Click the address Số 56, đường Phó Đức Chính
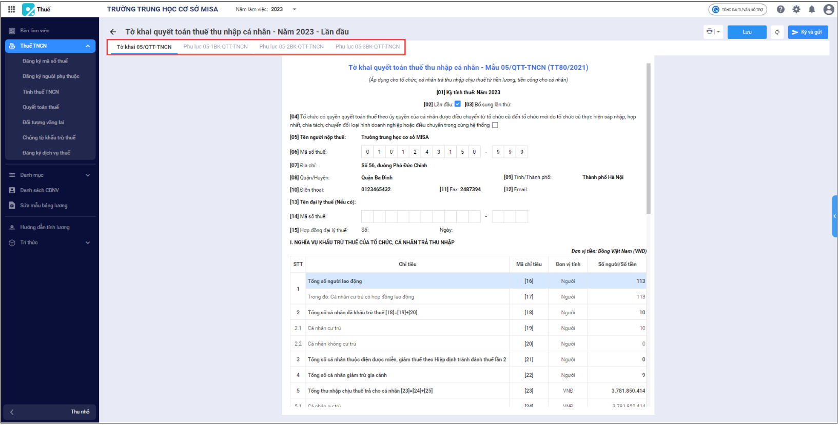 click(x=394, y=166)
